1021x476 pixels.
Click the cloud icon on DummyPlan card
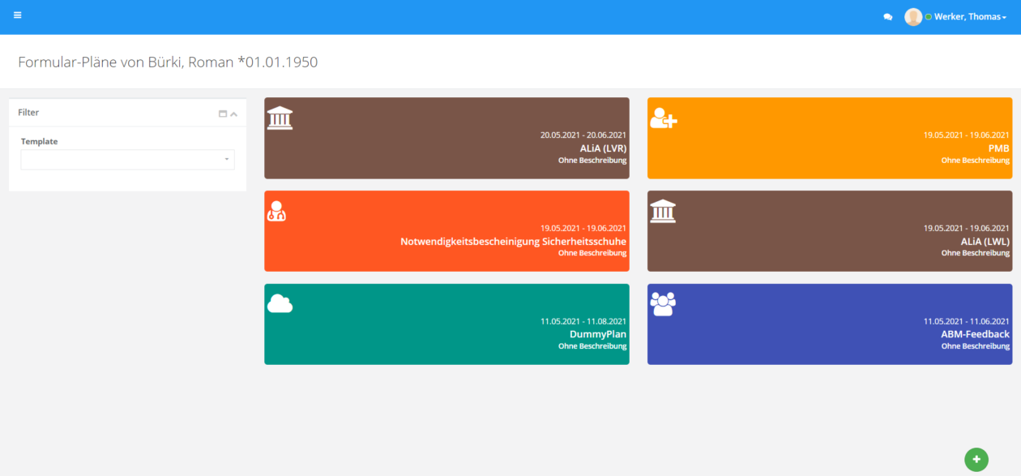[280, 304]
